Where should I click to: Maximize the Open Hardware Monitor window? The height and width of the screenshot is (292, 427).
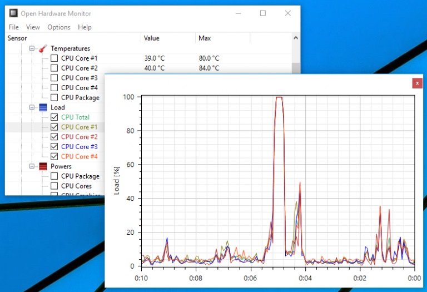tap(263, 13)
